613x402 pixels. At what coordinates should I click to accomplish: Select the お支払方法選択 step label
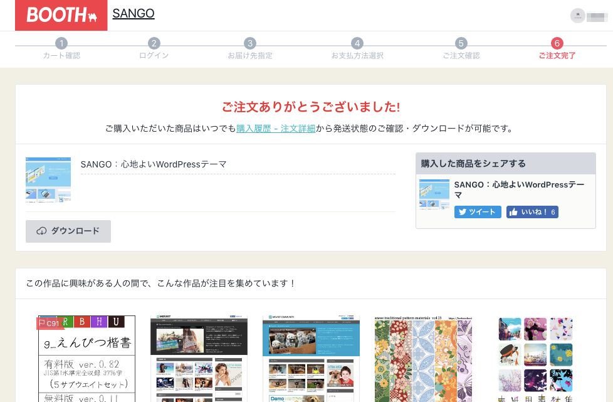tap(357, 56)
